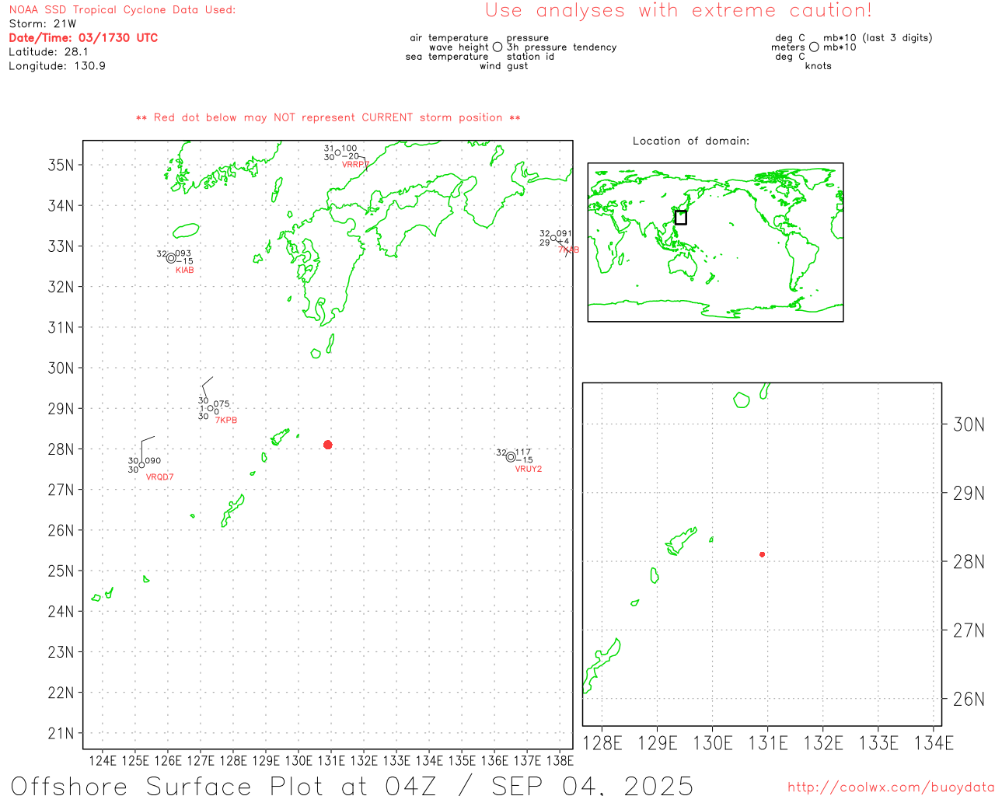995x796 pixels.
Task: Click pressure value 075 at 7KPB
Action: click(222, 403)
